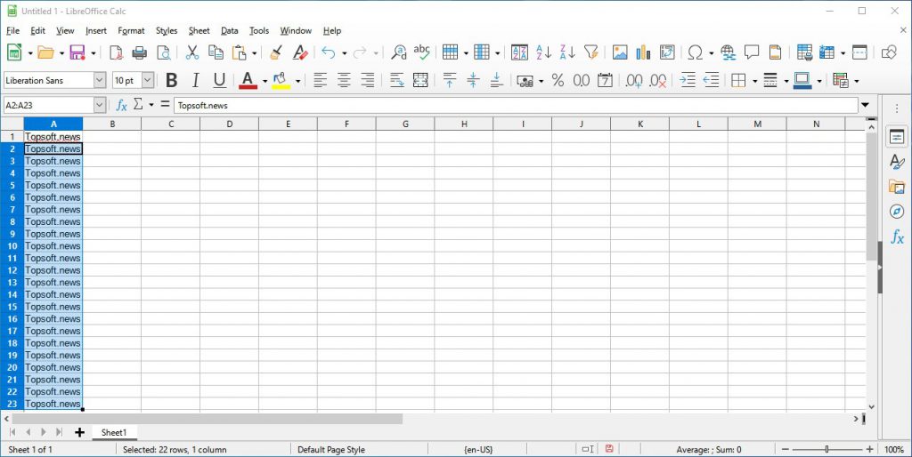Copy the selected cells icon

click(x=216, y=52)
